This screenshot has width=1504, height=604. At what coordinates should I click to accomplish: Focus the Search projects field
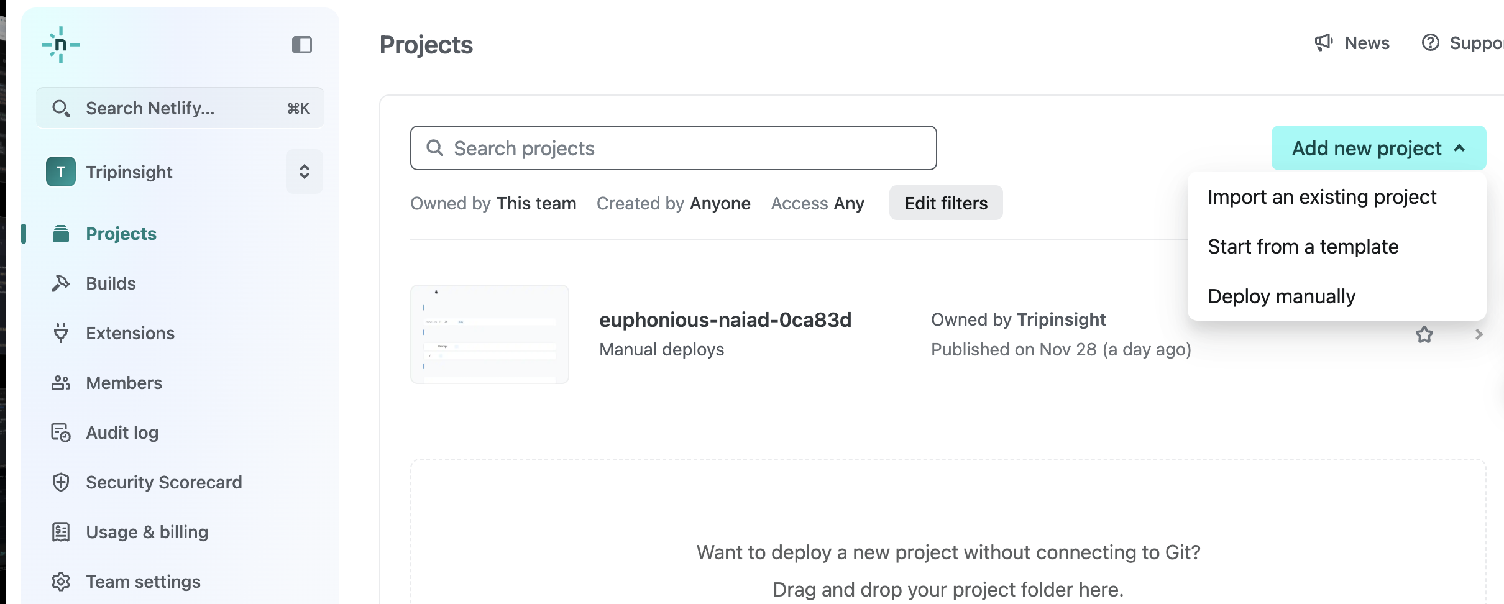coord(673,149)
